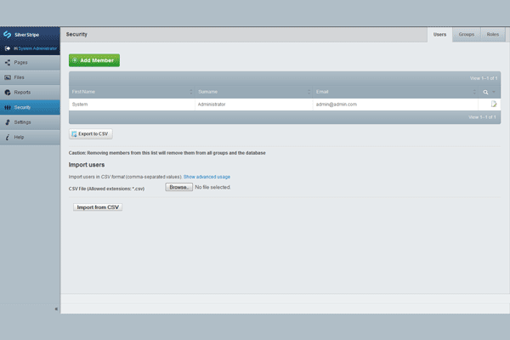This screenshot has height=340, width=510.
Task: Click the Pages sidebar icon
Action: (x=8, y=62)
